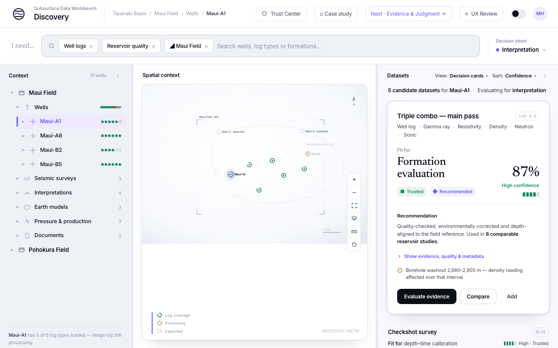
Task: Remove the Reservoir quality filter chip
Action: [153, 46]
